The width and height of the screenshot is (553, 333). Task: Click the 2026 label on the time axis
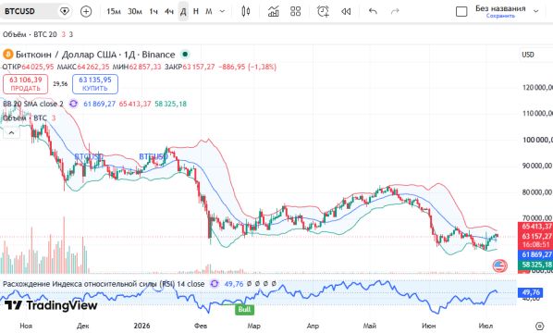(141, 326)
